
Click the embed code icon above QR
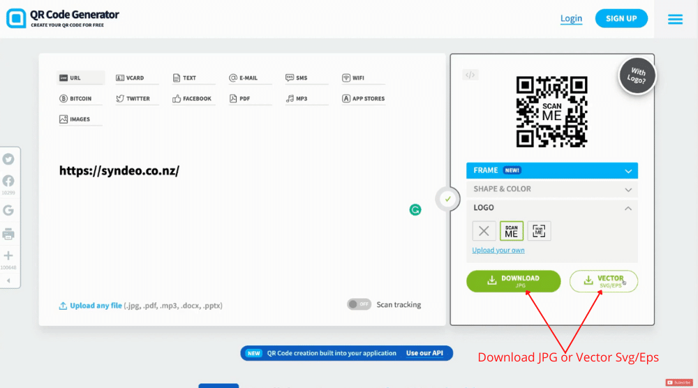(470, 75)
